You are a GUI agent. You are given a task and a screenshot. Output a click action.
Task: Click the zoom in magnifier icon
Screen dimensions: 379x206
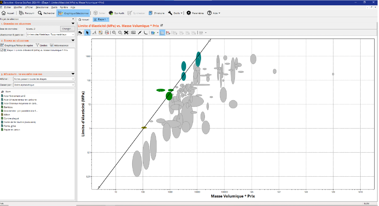click(114, 32)
